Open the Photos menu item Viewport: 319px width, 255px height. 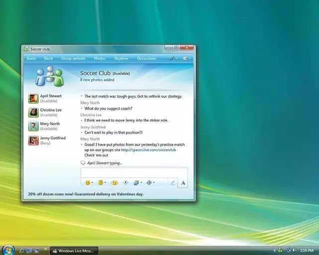coord(100,59)
